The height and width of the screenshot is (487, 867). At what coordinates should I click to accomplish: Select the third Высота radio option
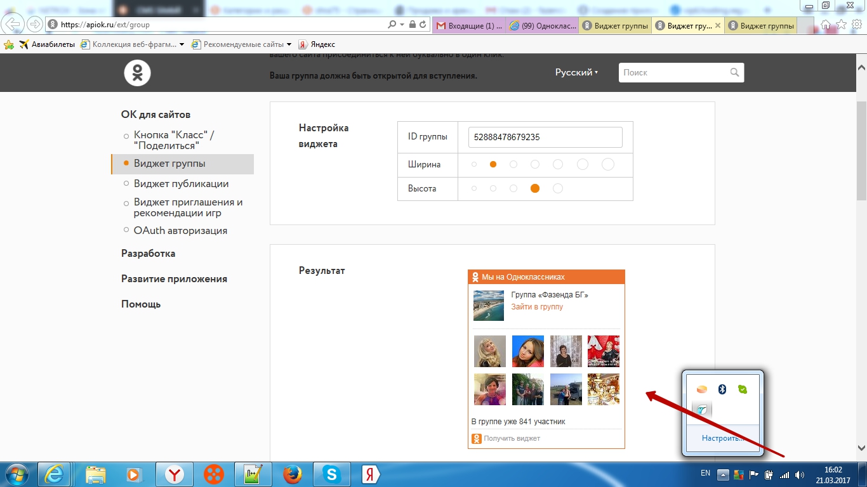[x=513, y=188]
